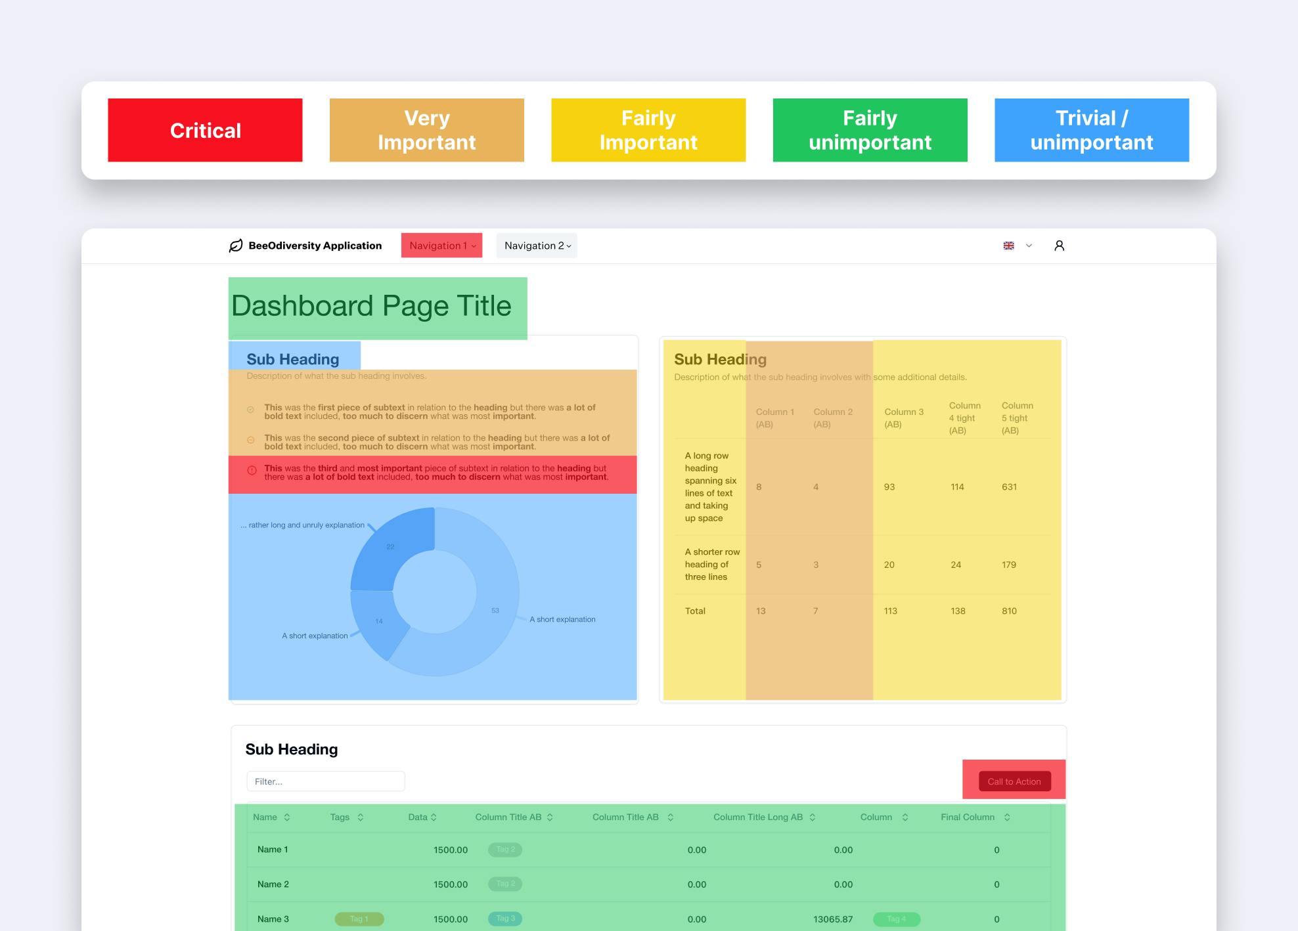Screen dimensions: 1298x931
Task: Sort table by the Tags column arrows
Action: pyautogui.click(x=361, y=817)
